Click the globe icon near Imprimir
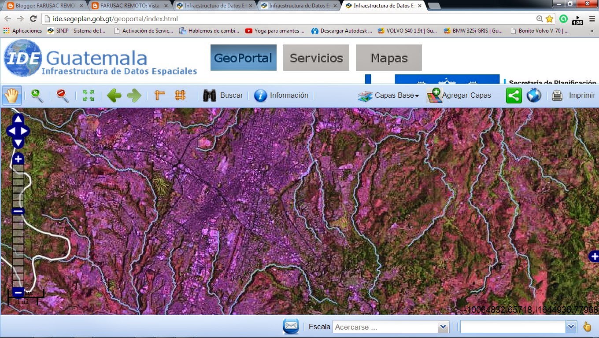The height and width of the screenshot is (338, 599). [x=534, y=95]
